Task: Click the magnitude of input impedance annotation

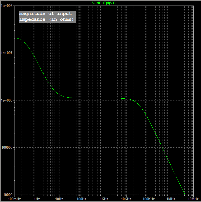Action: (x=47, y=17)
